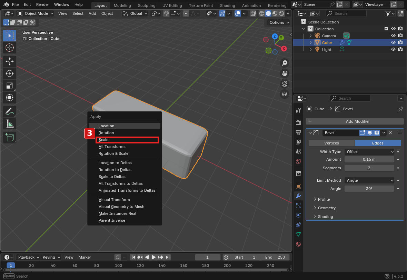Select the Rotate tool in the toolbar
The height and width of the screenshot is (280, 407).
click(10, 73)
